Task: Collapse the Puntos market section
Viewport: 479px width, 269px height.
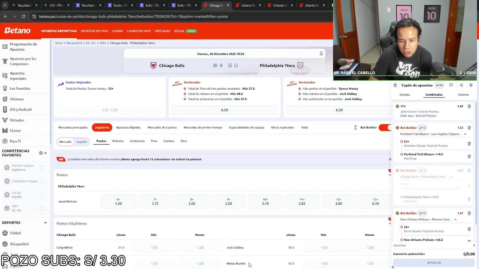Action: tap(390, 175)
